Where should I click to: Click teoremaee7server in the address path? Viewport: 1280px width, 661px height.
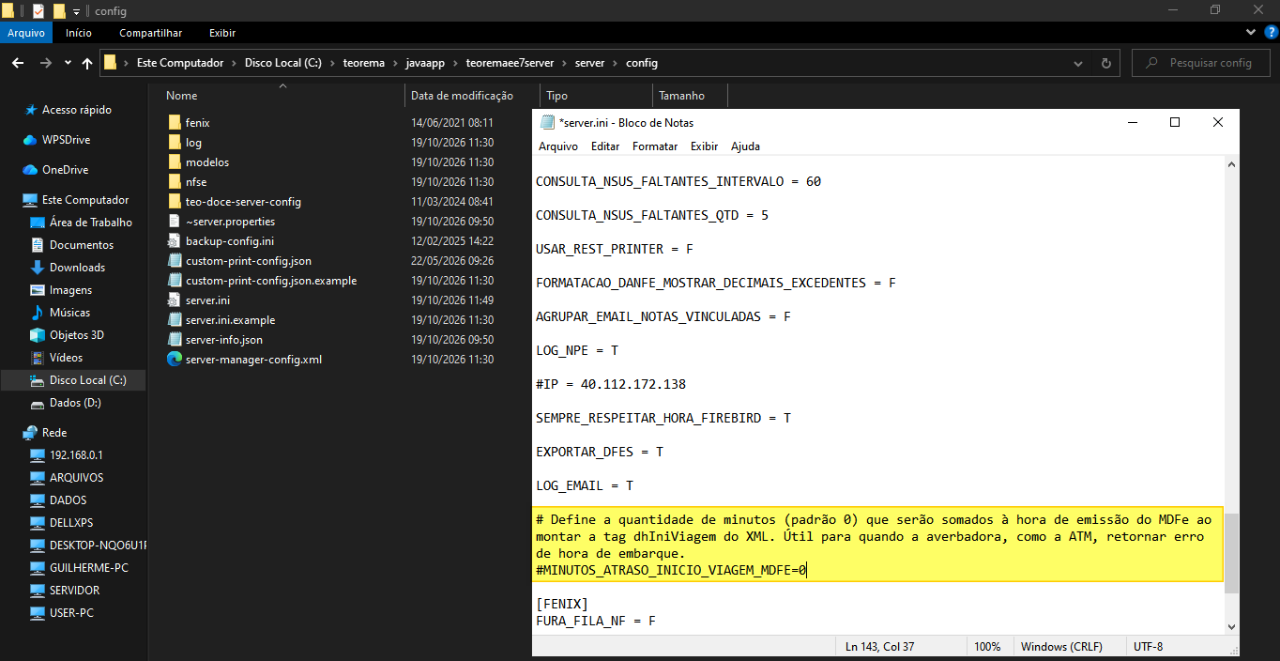pos(510,63)
